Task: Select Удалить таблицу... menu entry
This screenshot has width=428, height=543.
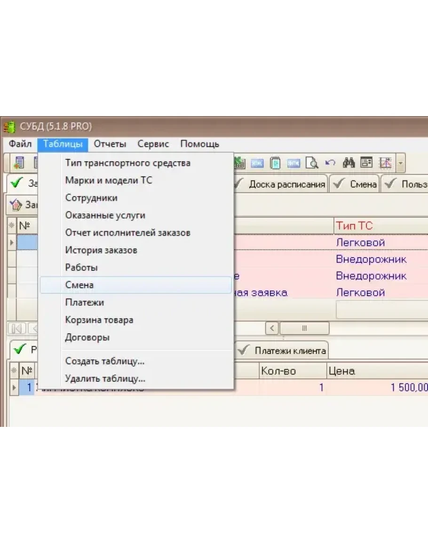Action: pos(105,378)
